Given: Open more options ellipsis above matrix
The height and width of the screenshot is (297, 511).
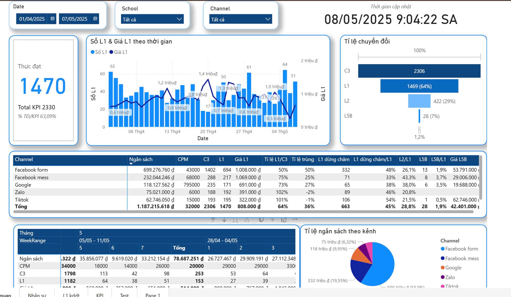Looking at the screenshot, I should 295,219.
